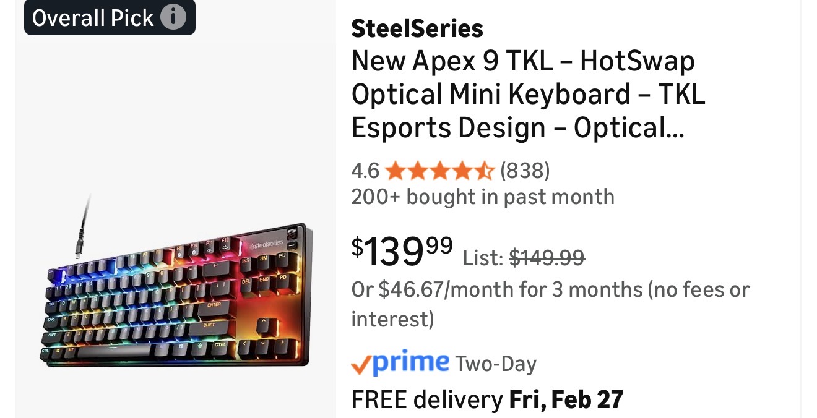
Task: Click the blue prime wordmark logo
Action: point(410,362)
